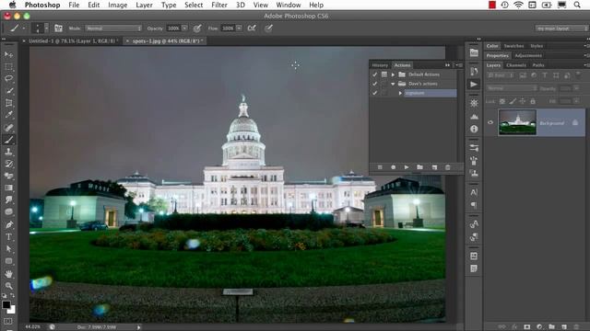Click the Actions play icon in dock
The width and height of the screenshot is (590, 331).
pyautogui.click(x=474, y=84)
